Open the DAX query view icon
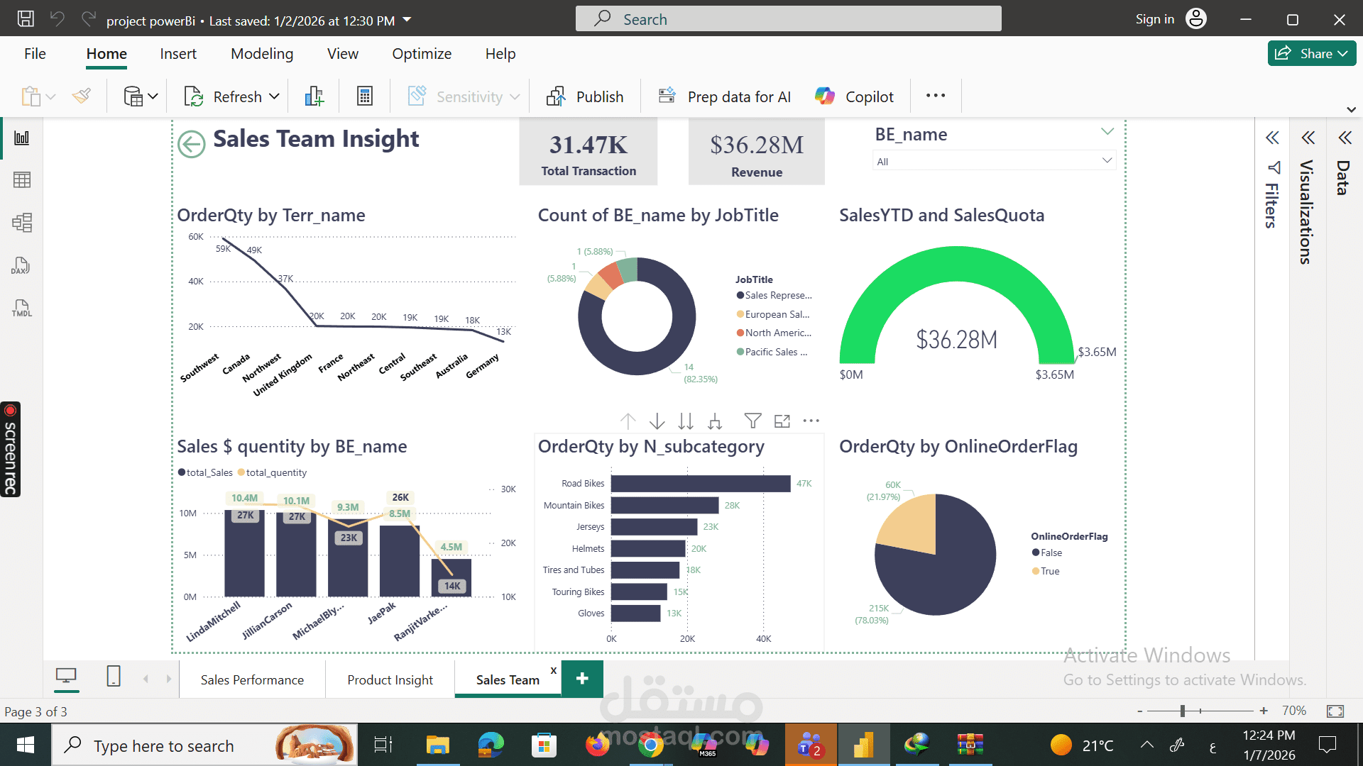 [x=21, y=266]
